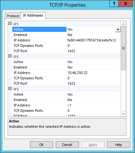The height and width of the screenshot is (153, 135).
Task: Open Help for TCP/IP properties
Action: [119, 145]
